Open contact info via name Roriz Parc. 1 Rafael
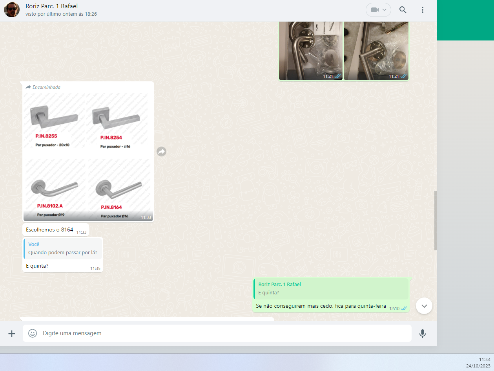The height and width of the screenshot is (371, 494). 52,6
